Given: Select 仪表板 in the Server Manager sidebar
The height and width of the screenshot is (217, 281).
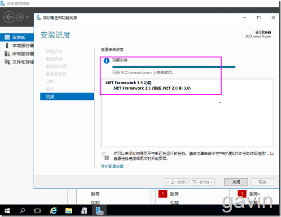Looking at the screenshot, I should (x=17, y=37).
